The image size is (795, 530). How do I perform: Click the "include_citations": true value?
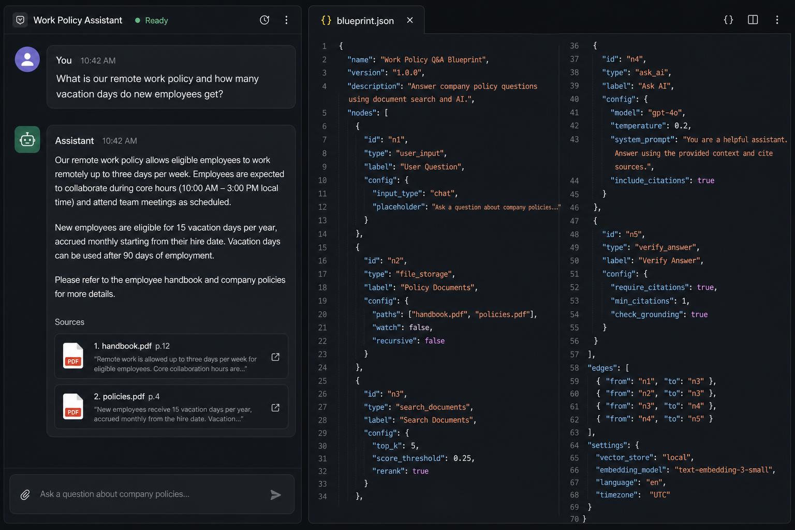point(706,181)
